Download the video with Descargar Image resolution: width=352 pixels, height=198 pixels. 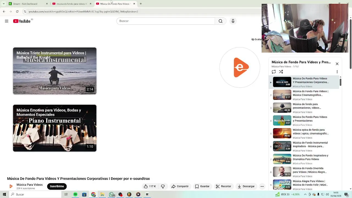pyautogui.click(x=246, y=186)
